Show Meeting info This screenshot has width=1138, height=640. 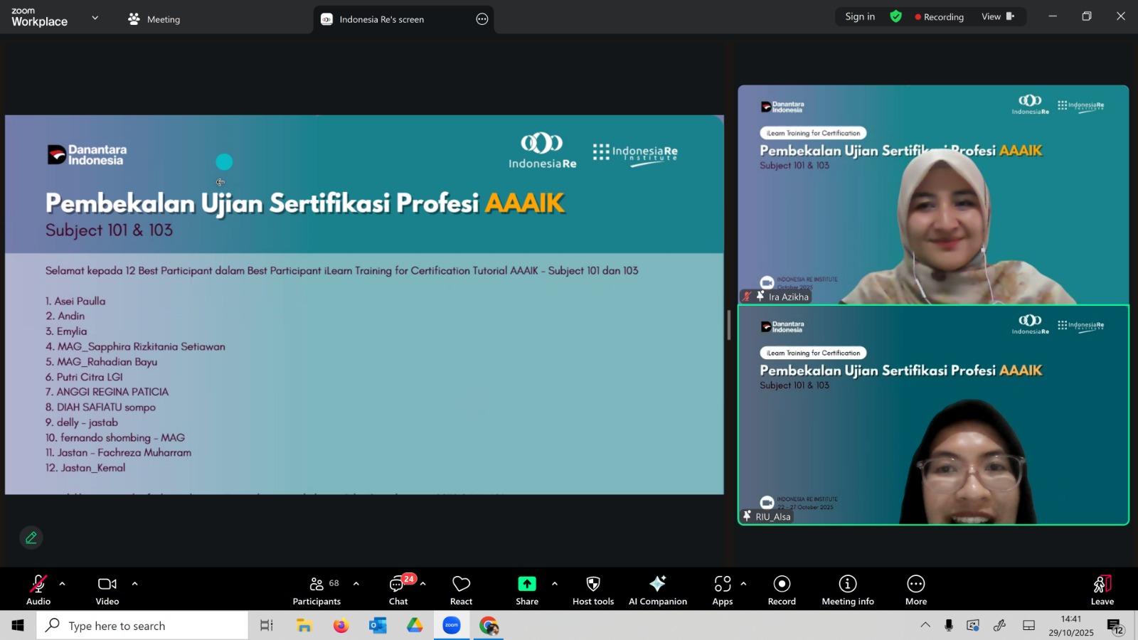coord(847,590)
